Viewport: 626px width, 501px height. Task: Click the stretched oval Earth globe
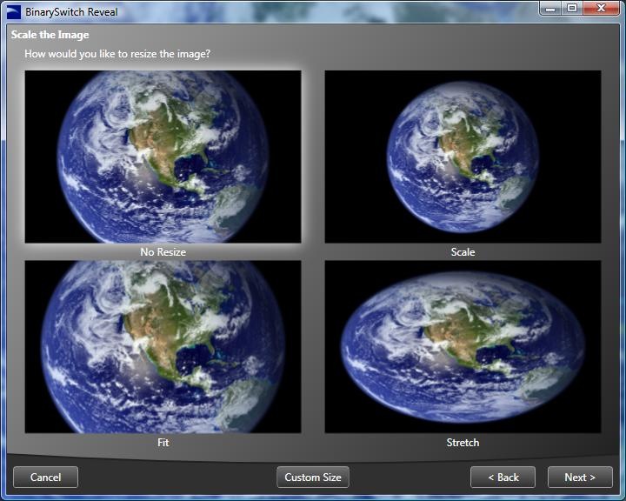coord(463,347)
